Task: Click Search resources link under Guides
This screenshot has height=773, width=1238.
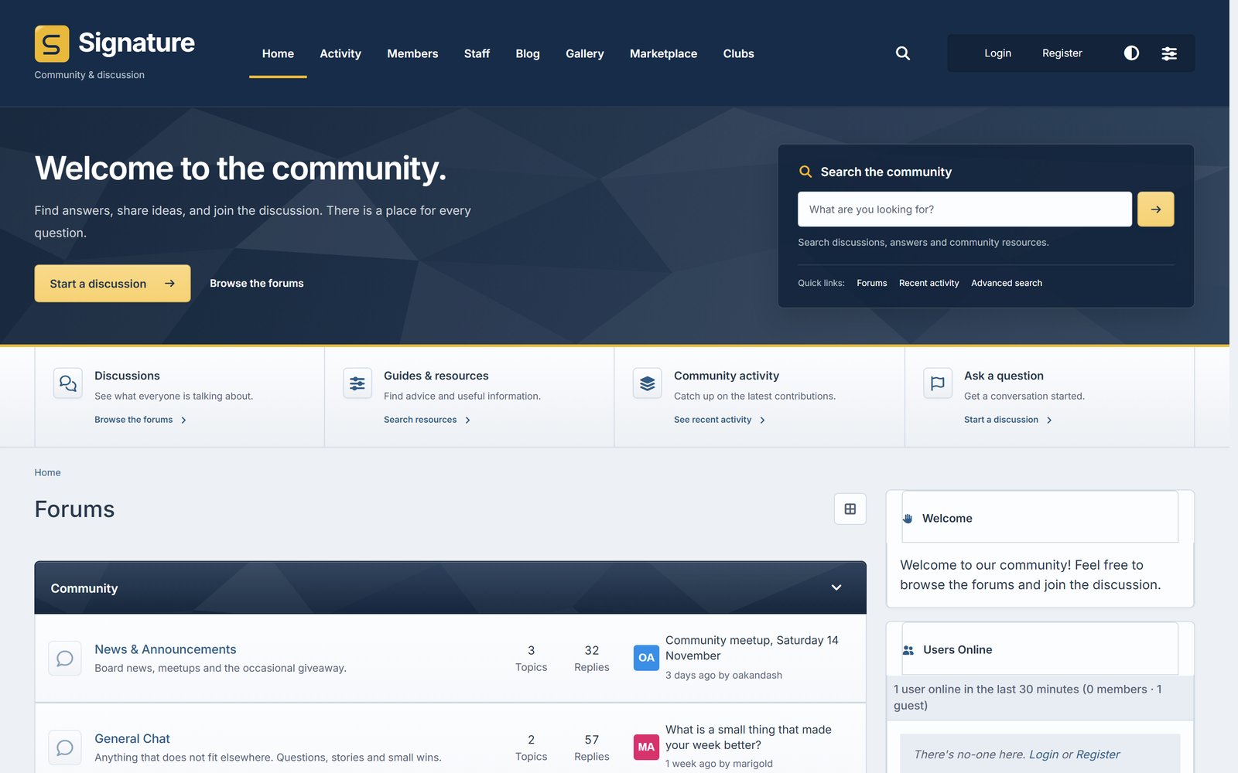Action: click(427, 420)
